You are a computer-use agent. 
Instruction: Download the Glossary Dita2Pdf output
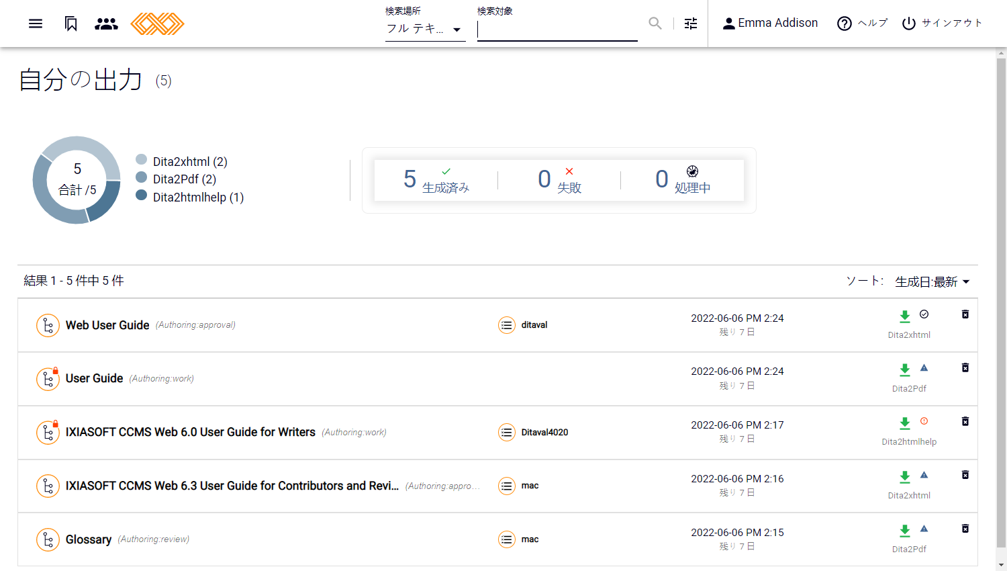click(x=905, y=531)
